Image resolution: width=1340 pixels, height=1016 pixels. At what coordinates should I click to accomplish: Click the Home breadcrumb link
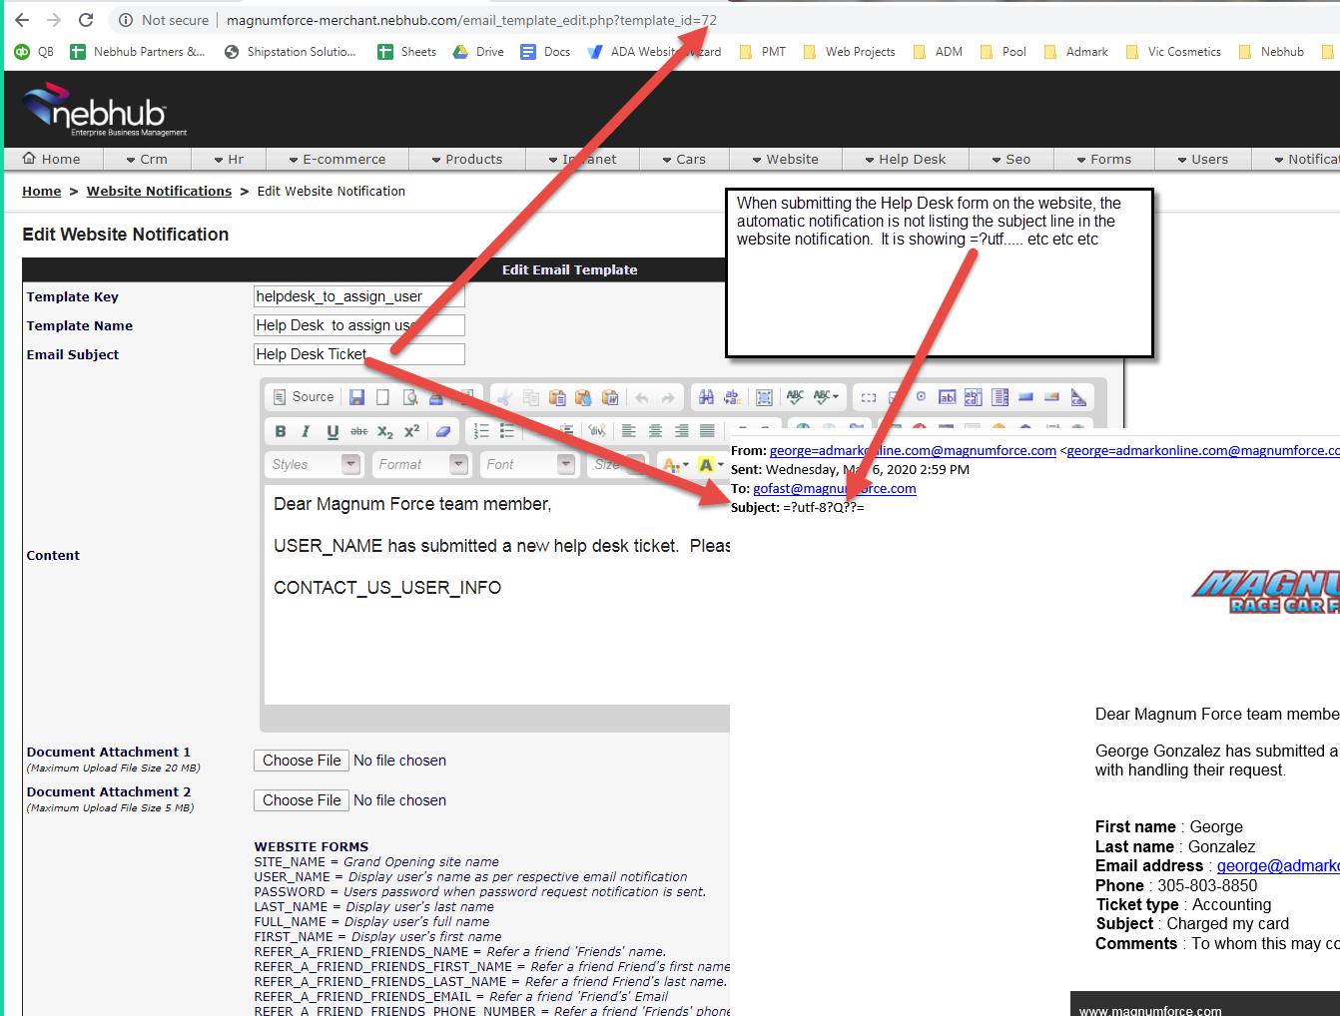pyautogui.click(x=42, y=192)
